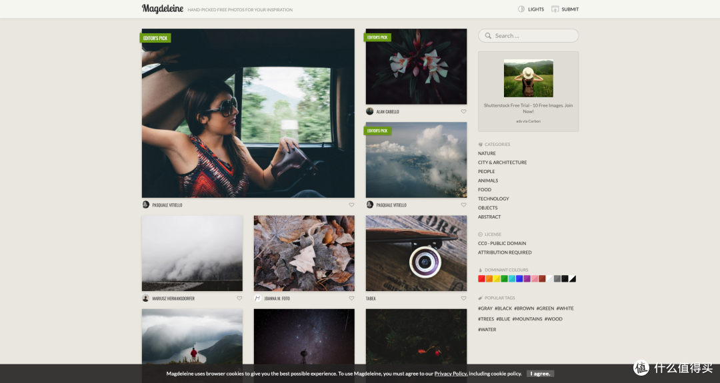Open the skateboard wheel photo
Image resolution: width=720 pixels, height=383 pixels.
(x=416, y=253)
